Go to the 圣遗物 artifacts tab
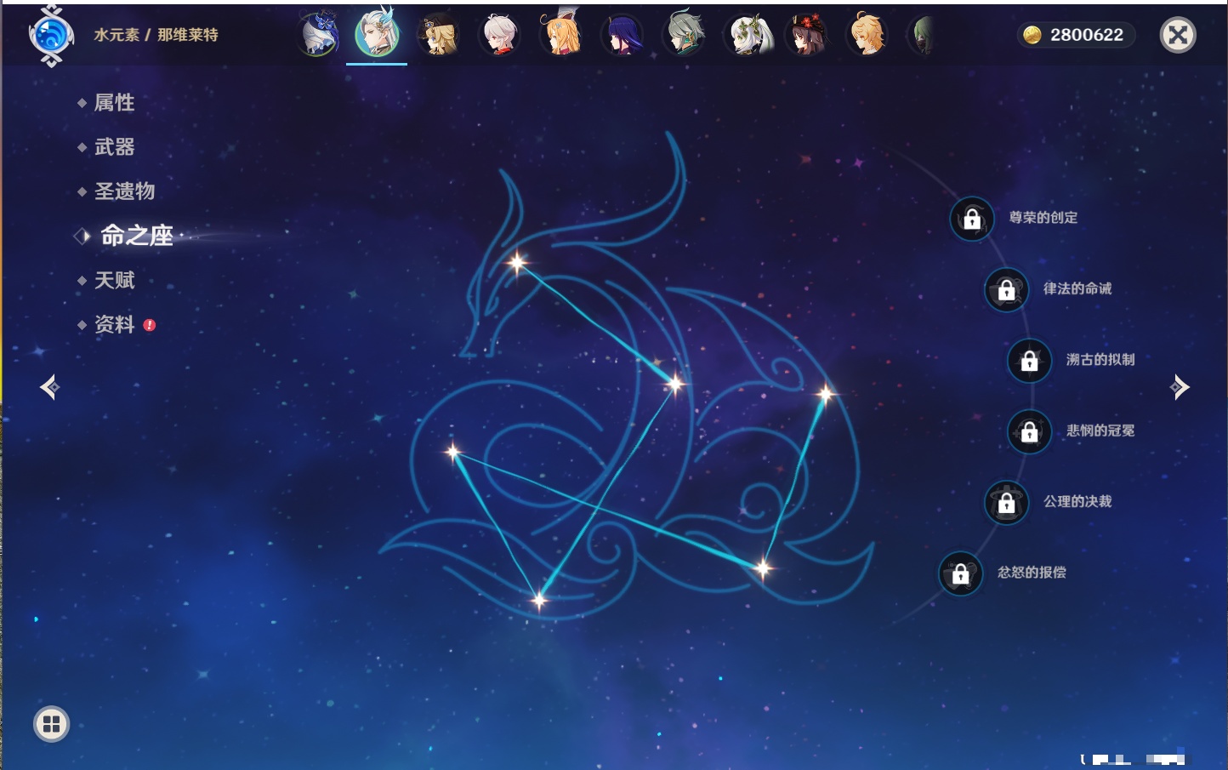This screenshot has width=1228, height=770. pyautogui.click(x=124, y=191)
